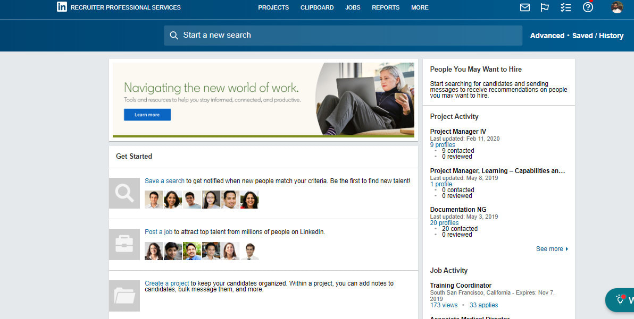Open Project Manager, Learning – Capabilities project
Image resolution: width=634 pixels, height=319 pixels.
click(x=498, y=171)
